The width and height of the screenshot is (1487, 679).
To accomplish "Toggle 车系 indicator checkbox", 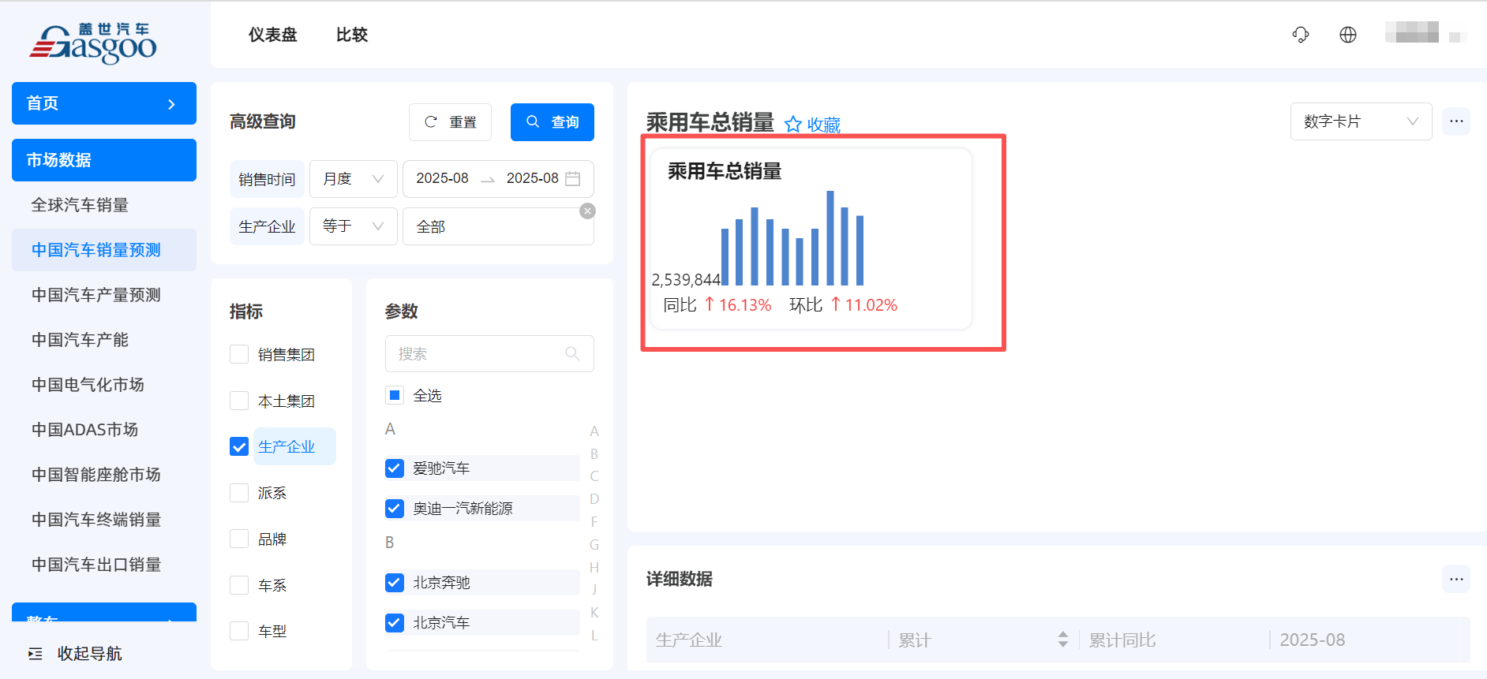I will pos(239,585).
